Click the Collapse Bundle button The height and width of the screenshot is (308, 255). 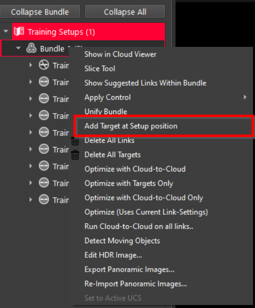[40, 12]
